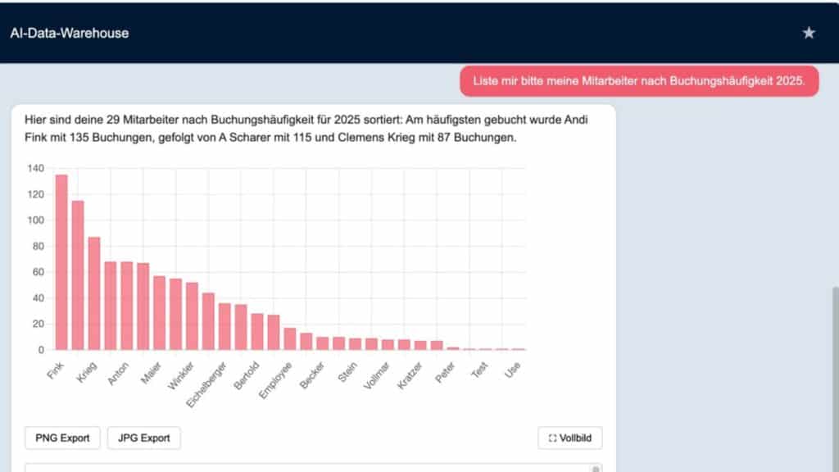
Task: Export the chart as PNG
Action: click(62, 438)
